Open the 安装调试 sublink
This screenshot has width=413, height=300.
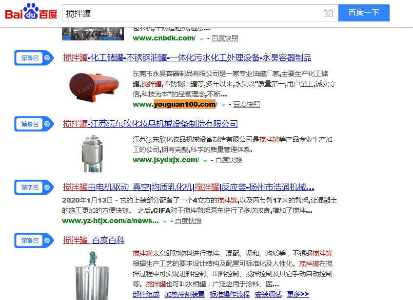pyautogui.click(x=268, y=294)
